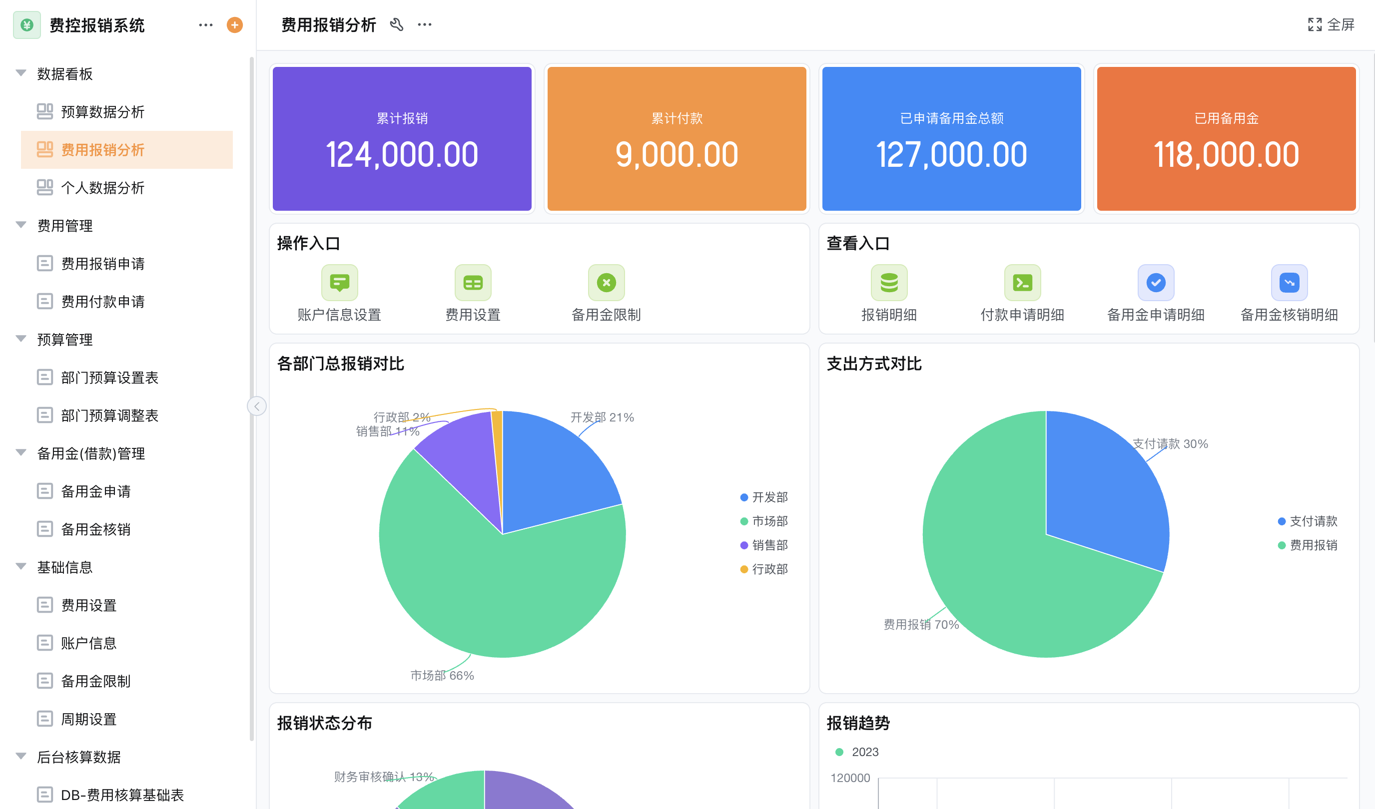Viewport: 1375px width, 809px height.
Task: Click the 累计报销 124,000.00 card
Action: [x=402, y=138]
